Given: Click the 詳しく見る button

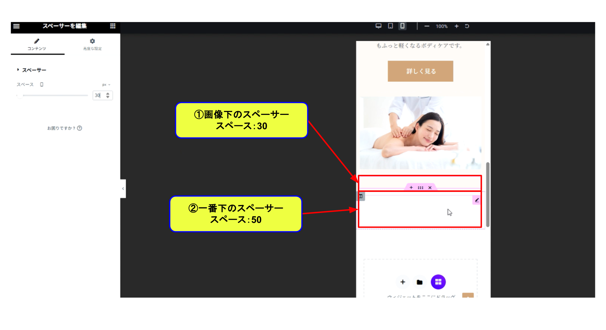Looking at the screenshot, I should pos(421,71).
